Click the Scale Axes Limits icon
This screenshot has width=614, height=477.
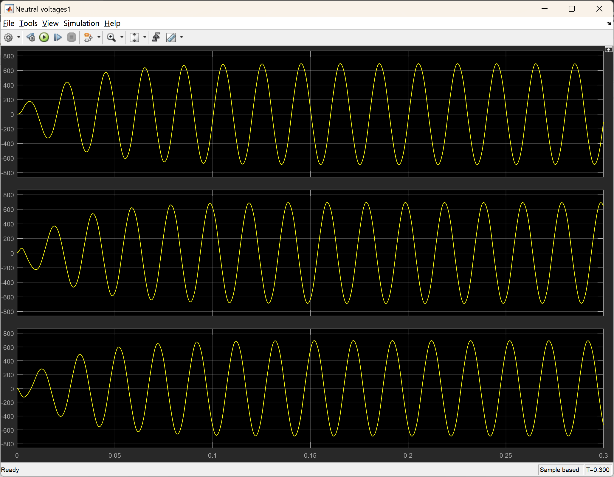point(134,38)
